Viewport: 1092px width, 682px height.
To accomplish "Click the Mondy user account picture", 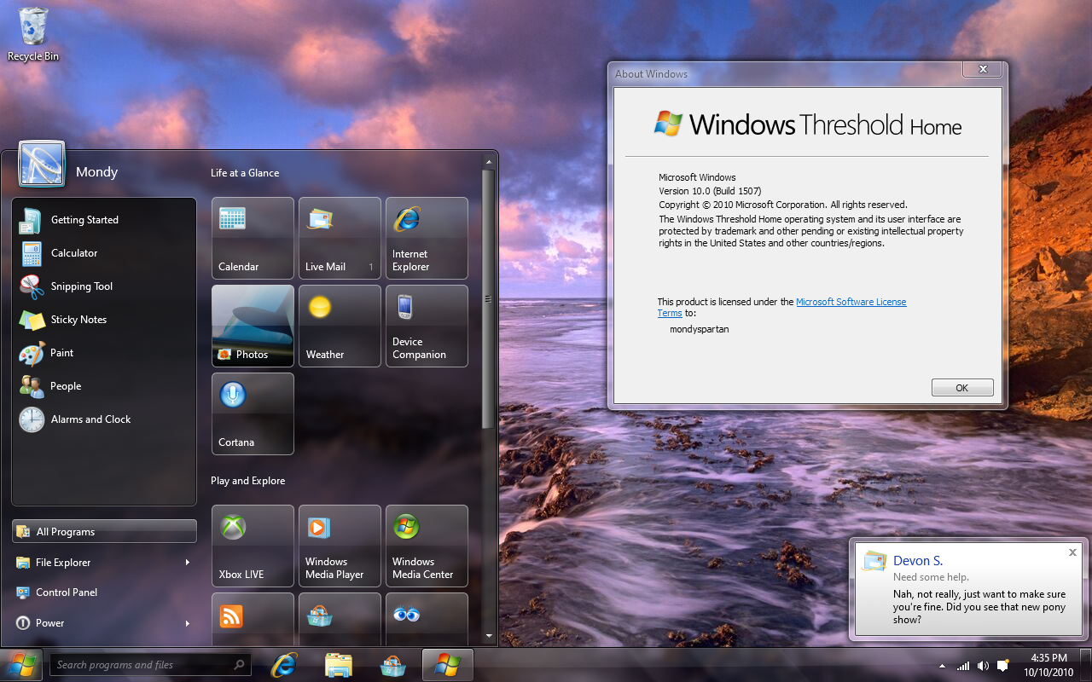I will point(42,165).
